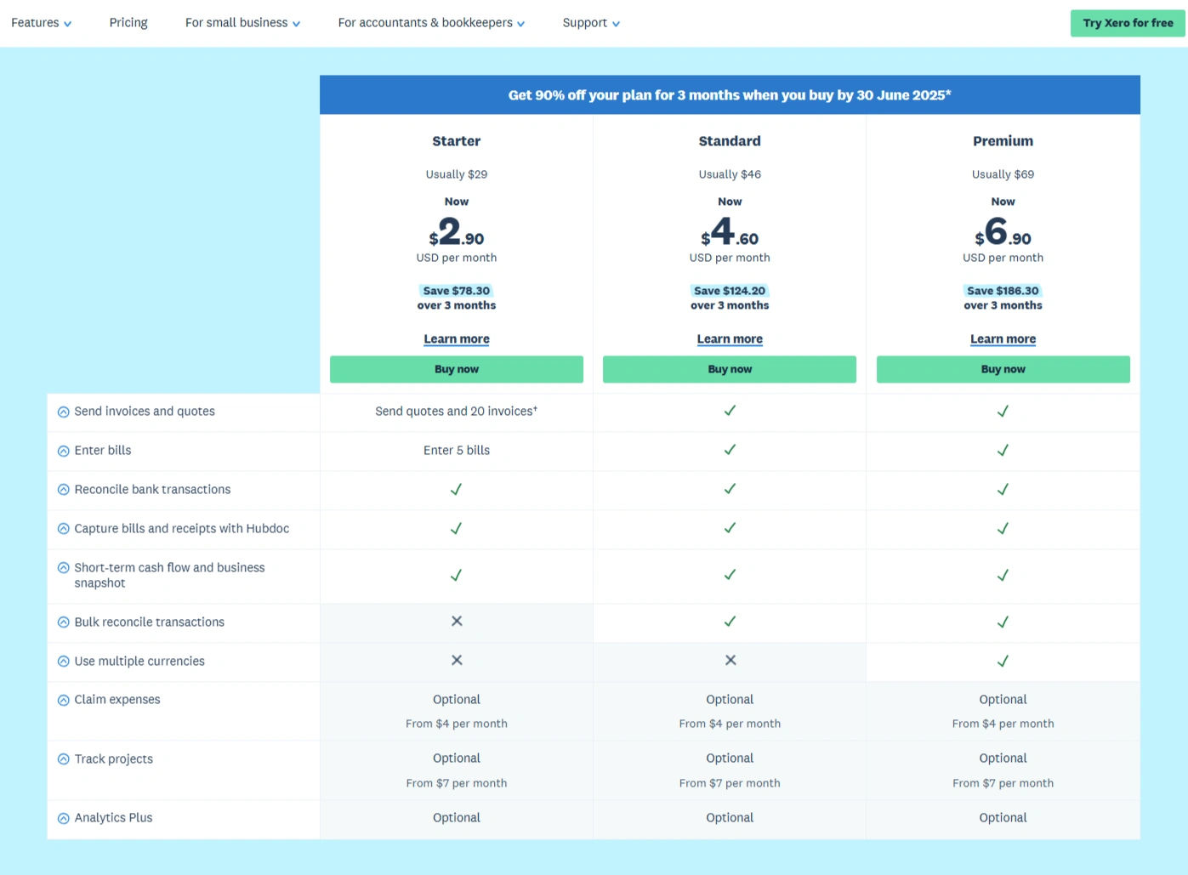Learn more about the Standard plan
The height and width of the screenshot is (875, 1188).
click(x=730, y=338)
